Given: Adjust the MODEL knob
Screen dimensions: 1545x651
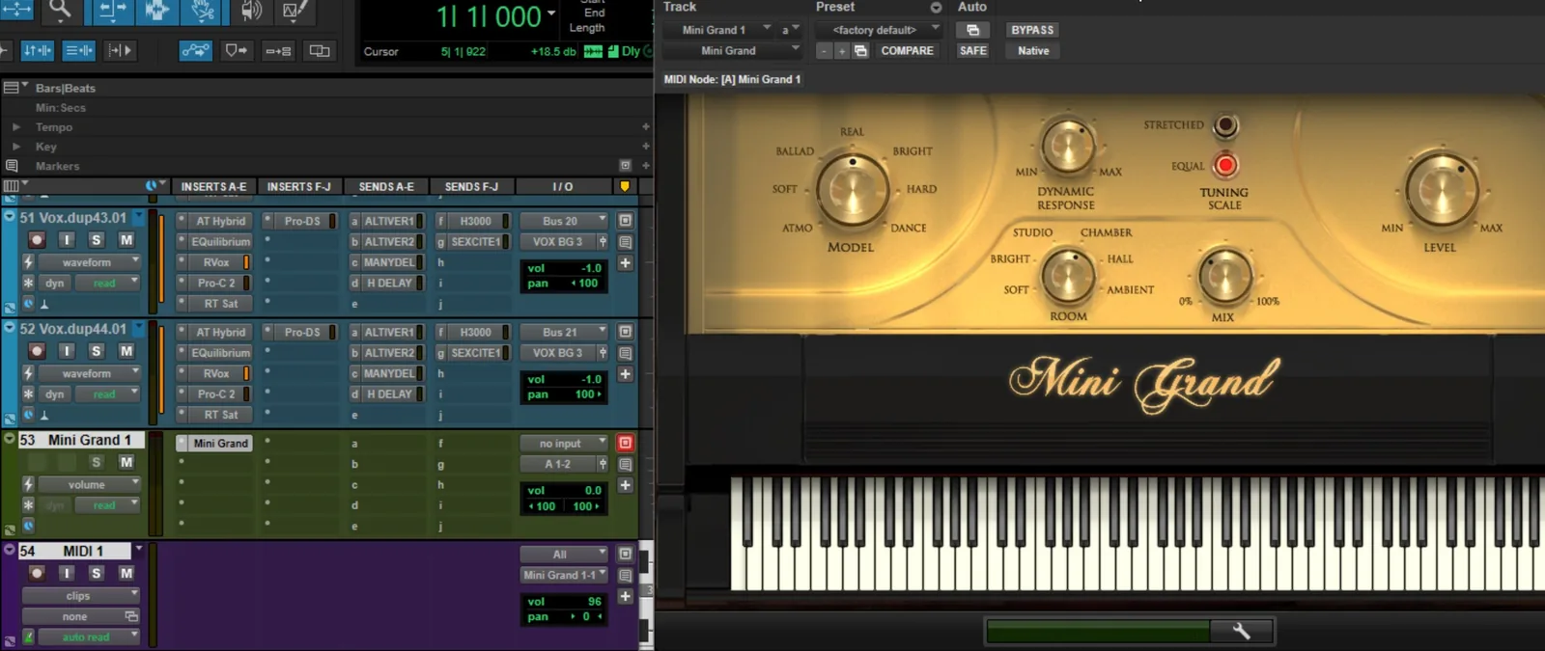Looking at the screenshot, I should (x=852, y=190).
